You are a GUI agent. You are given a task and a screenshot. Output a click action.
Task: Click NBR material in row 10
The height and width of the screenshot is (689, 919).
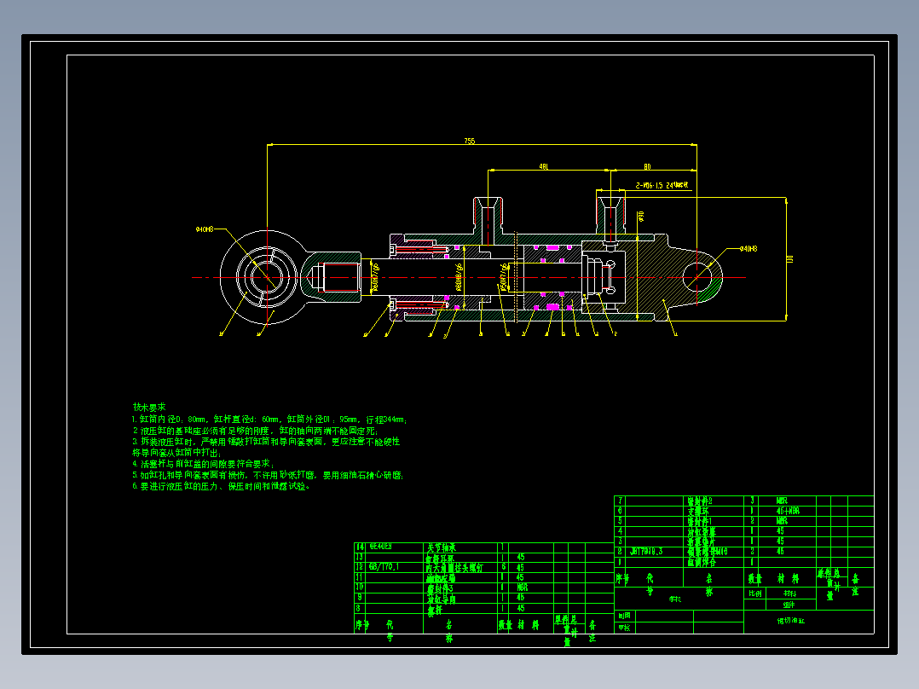(523, 587)
